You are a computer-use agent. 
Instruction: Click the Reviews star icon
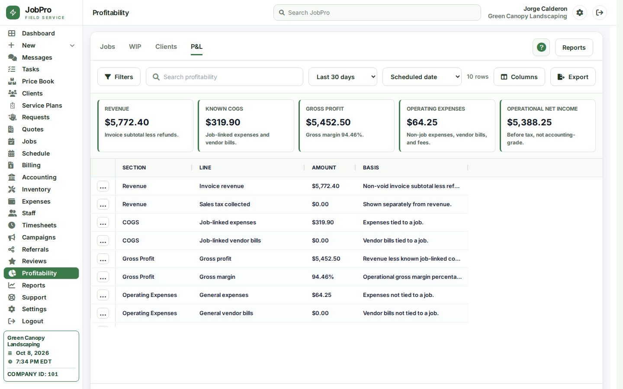[x=12, y=261]
